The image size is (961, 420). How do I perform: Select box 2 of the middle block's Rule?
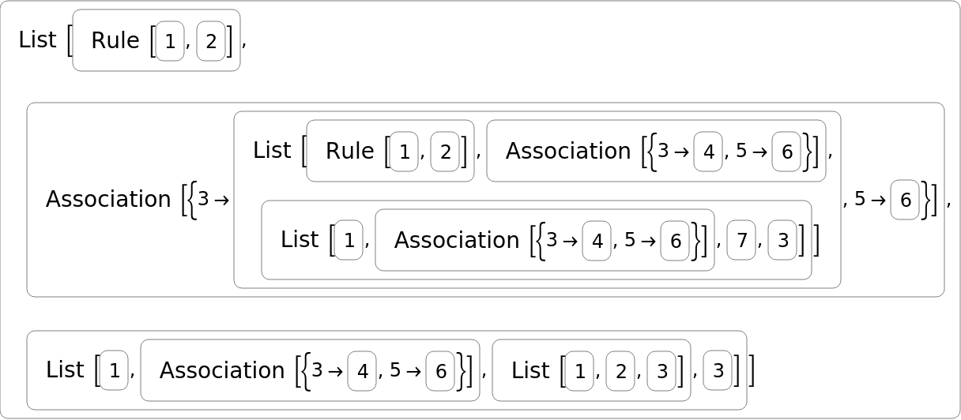pyautogui.click(x=445, y=151)
